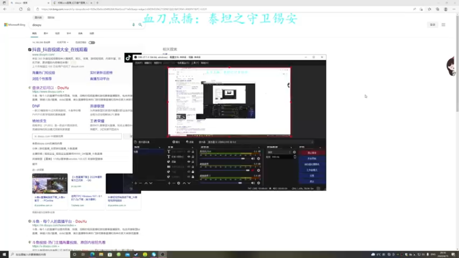
Task: Click the 开始录制 button in OBS controls
Action: tap(312, 159)
